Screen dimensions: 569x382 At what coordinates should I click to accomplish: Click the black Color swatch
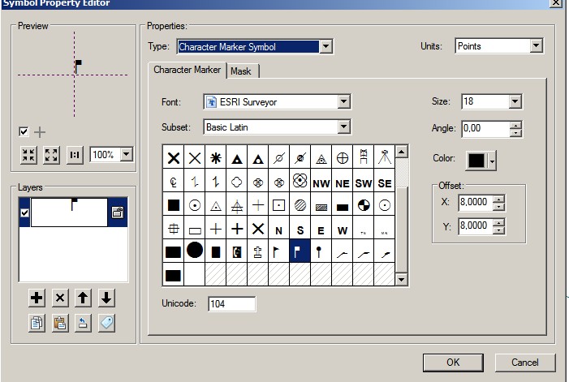(x=476, y=160)
